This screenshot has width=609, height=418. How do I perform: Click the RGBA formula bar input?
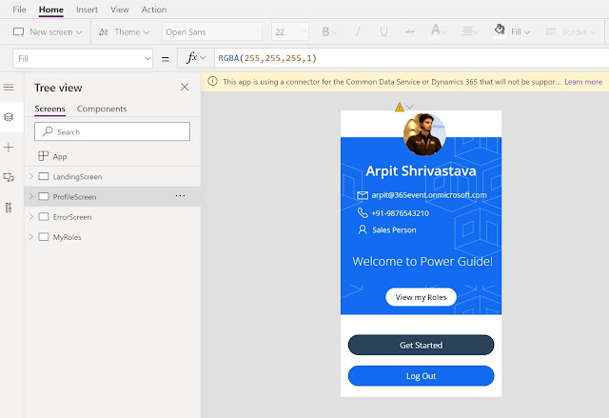(x=412, y=58)
